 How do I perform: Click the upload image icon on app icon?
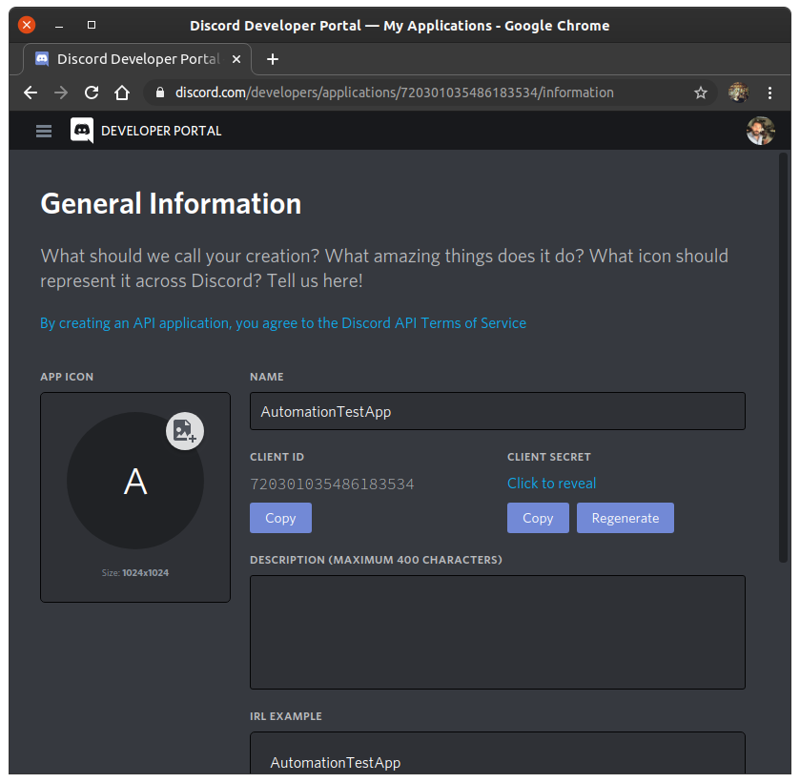[185, 431]
